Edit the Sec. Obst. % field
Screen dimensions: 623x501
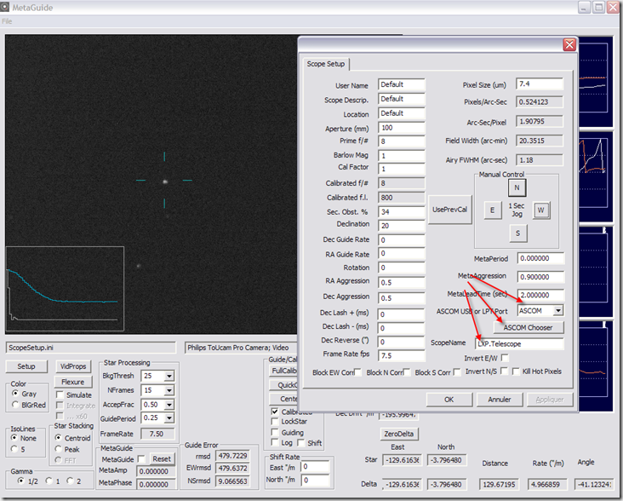402,212
